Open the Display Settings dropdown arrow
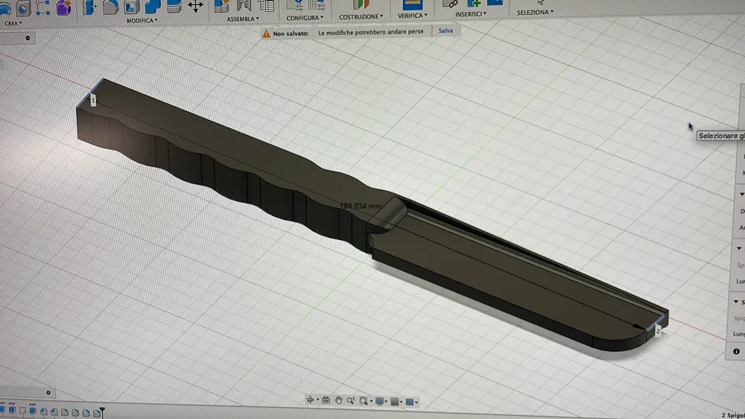The width and height of the screenshot is (745, 419). (386, 402)
